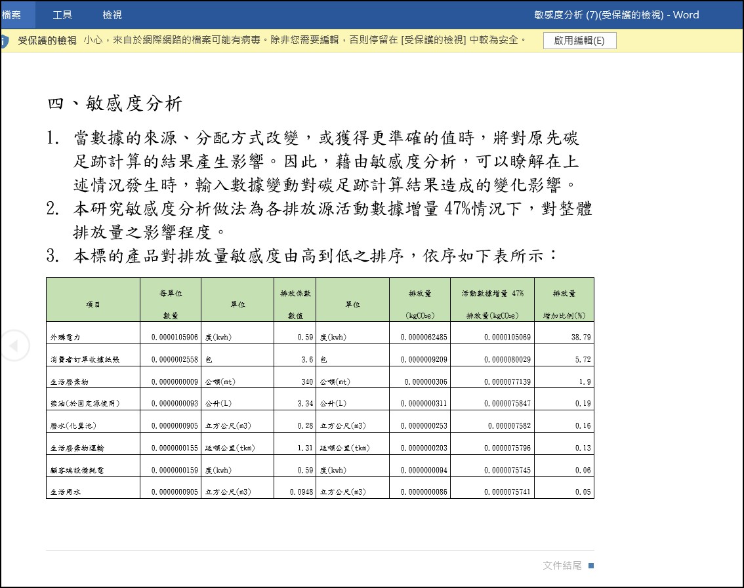Screen dimensions: 744x588
Task: Click the 活動數據增量 47% column header
Action: pos(492,294)
